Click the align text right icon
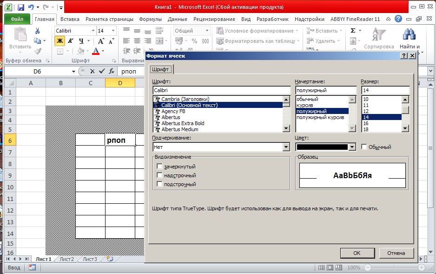 148,41
